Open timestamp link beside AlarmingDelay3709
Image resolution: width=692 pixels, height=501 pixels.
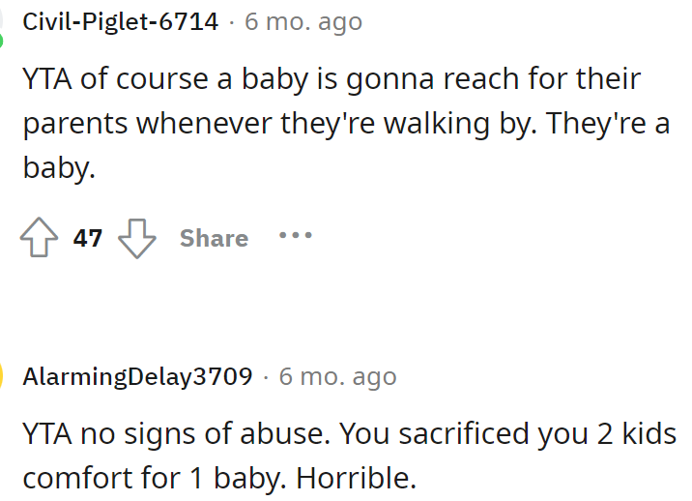click(x=337, y=375)
